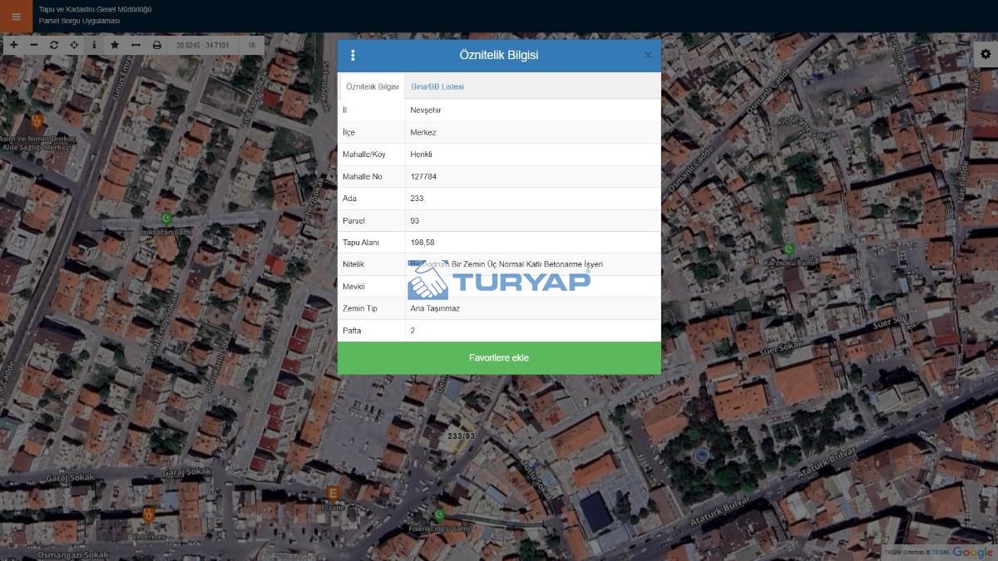Viewport: 998px width, 561px height.
Task: Open favorites with the star icon
Action: [x=115, y=45]
